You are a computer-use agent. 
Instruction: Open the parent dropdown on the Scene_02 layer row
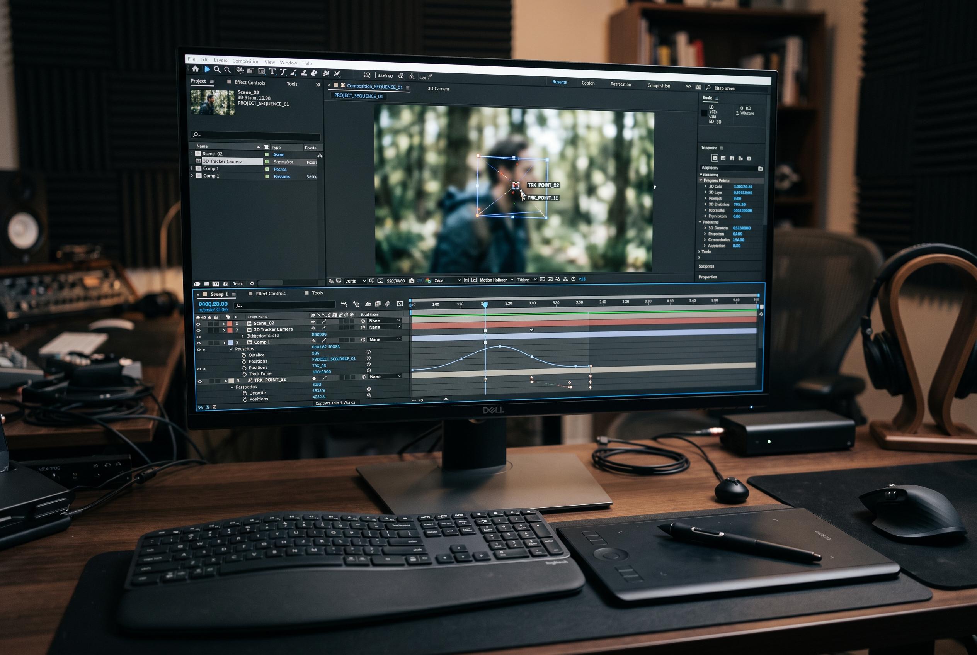[x=384, y=321]
